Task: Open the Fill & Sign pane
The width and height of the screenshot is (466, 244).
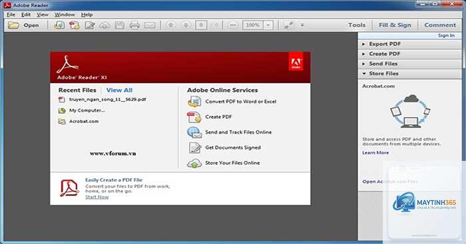Action: point(395,25)
